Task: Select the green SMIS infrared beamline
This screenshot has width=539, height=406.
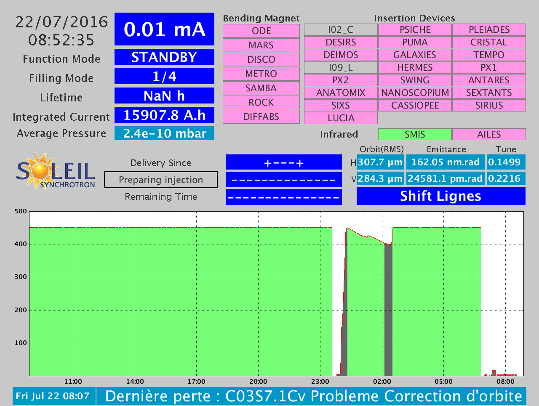Action: 415,134
